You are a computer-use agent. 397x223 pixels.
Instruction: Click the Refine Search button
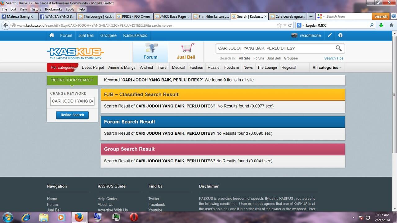coord(72,115)
